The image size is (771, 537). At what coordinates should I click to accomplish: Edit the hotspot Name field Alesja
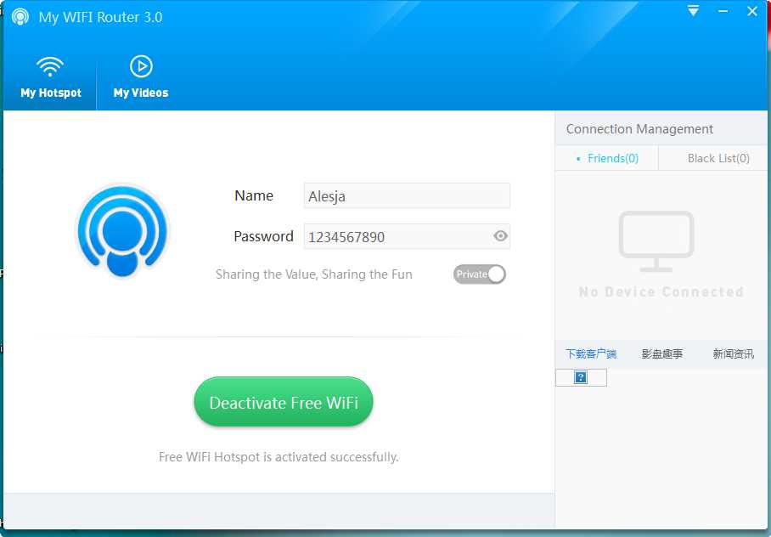click(407, 196)
